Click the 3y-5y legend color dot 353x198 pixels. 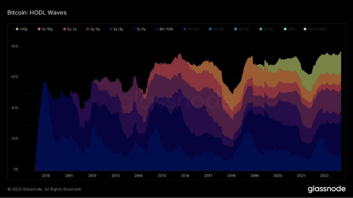[x=88, y=29]
